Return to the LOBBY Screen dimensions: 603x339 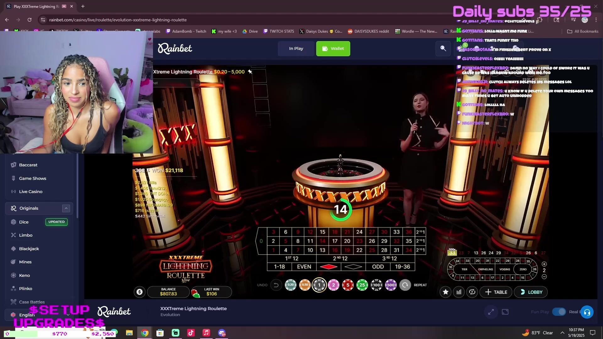(531, 292)
